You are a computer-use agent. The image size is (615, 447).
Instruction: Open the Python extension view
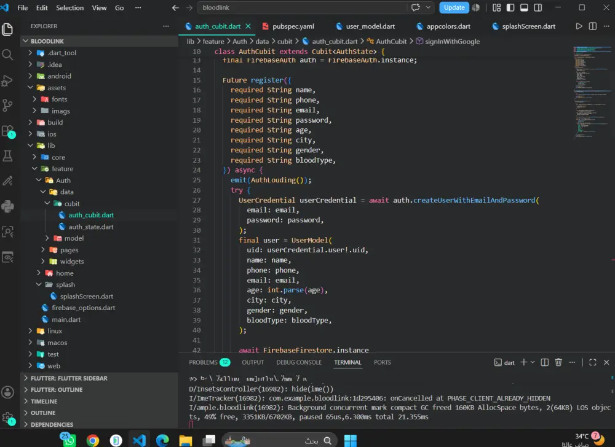coord(7,206)
